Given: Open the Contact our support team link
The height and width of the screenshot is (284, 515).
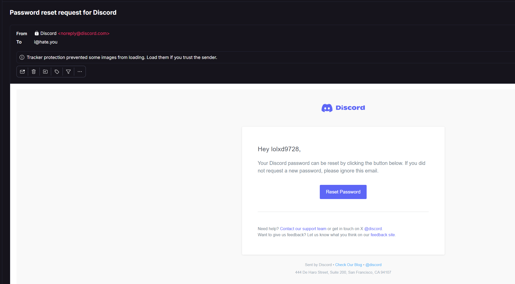Looking at the screenshot, I should click(x=303, y=229).
